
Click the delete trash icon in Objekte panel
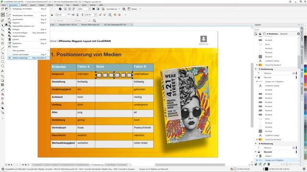click(269, 164)
